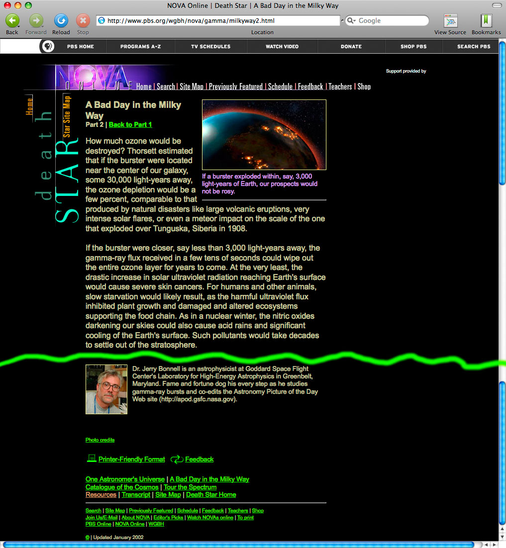Click Site Map in the NOVA header
The image size is (506, 548).
[191, 87]
